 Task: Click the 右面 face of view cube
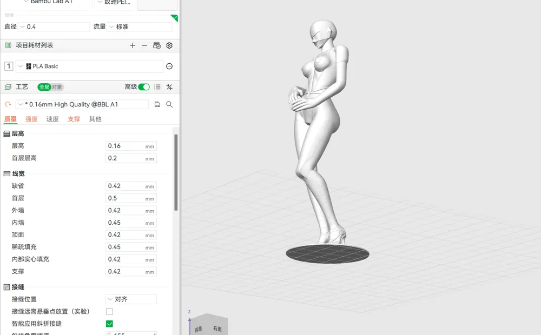[217, 328]
